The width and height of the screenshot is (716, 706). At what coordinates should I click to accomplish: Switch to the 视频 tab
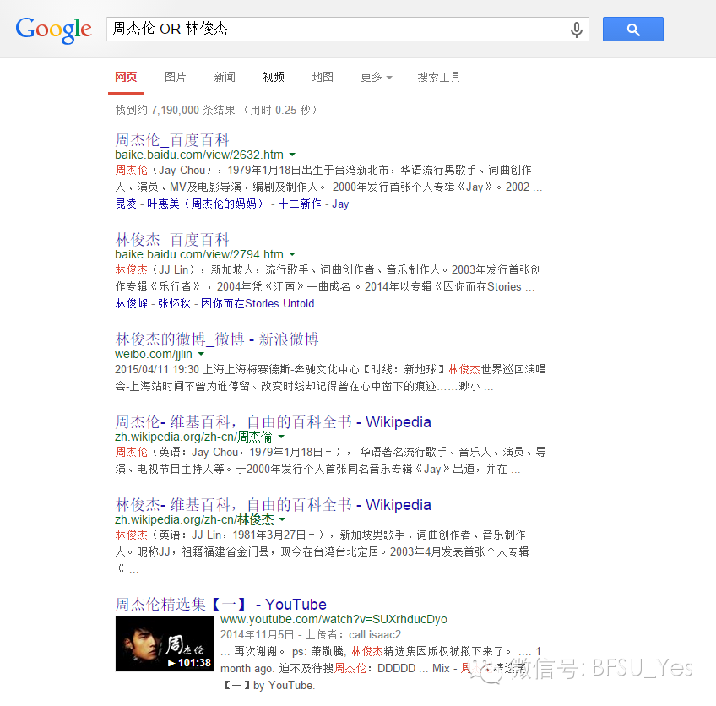pyautogui.click(x=274, y=77)
